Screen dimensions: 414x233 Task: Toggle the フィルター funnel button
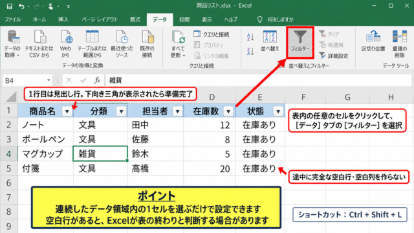300,42
